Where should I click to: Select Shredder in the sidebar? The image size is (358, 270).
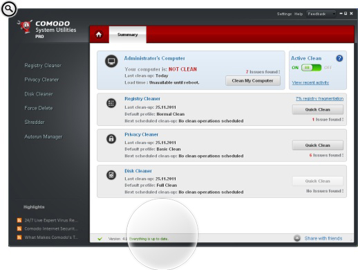point(35,122)
